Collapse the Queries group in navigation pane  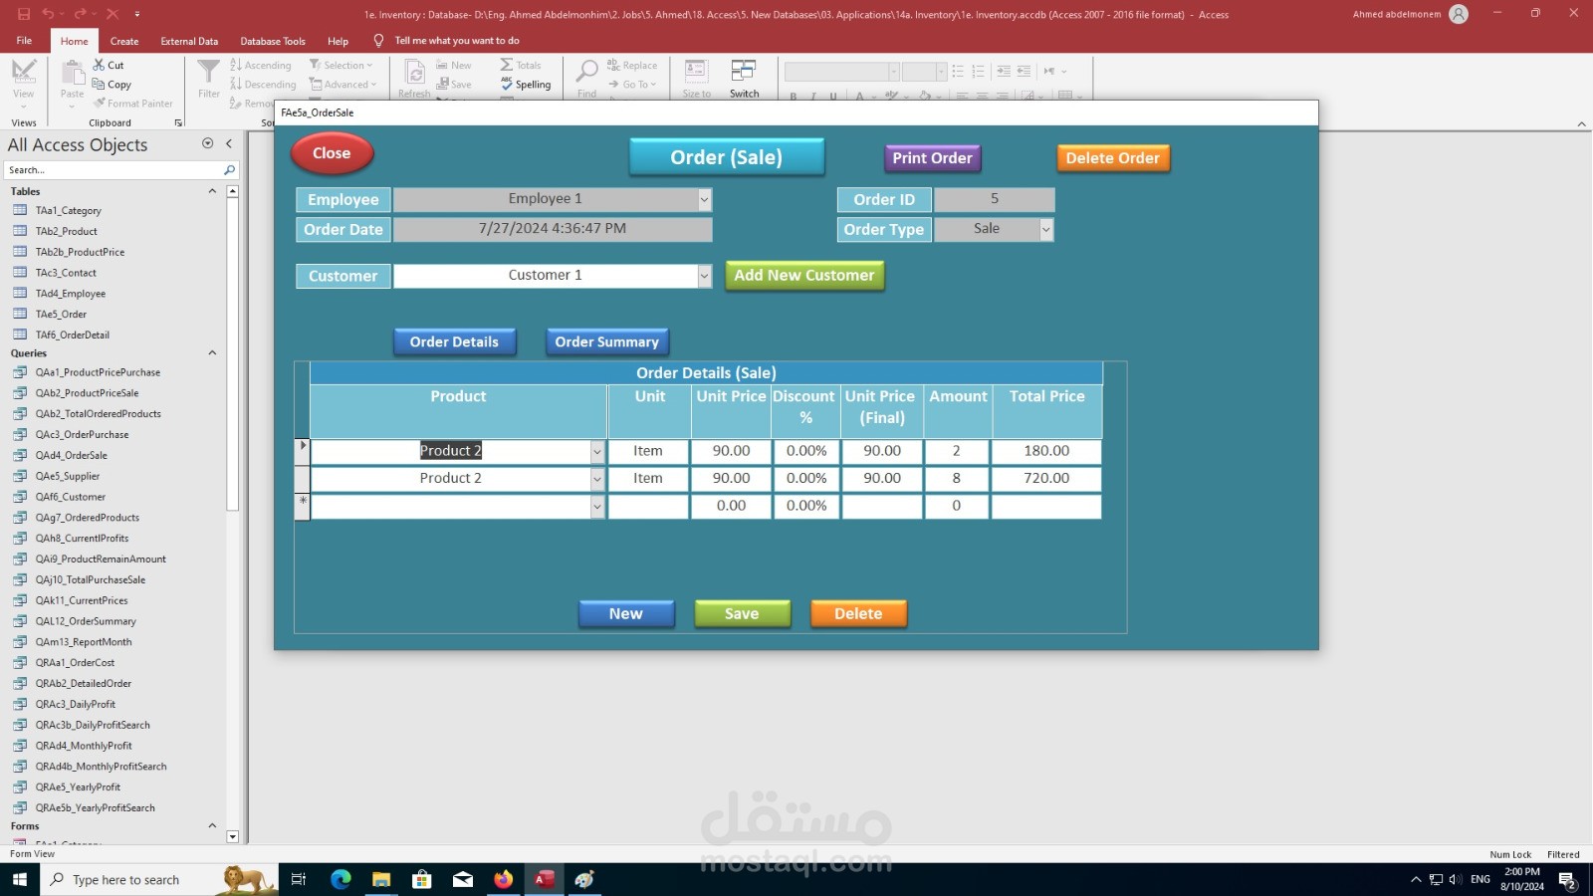(x=212, y=353)
